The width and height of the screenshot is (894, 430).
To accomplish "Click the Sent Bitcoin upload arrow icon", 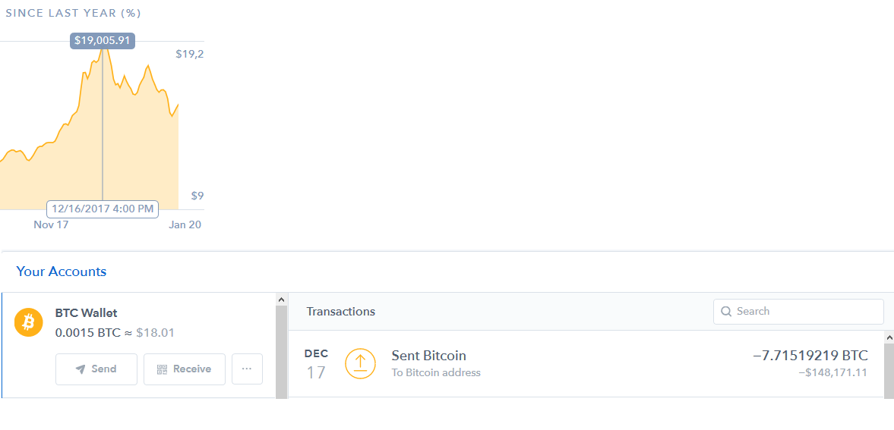I will [360, 364].
